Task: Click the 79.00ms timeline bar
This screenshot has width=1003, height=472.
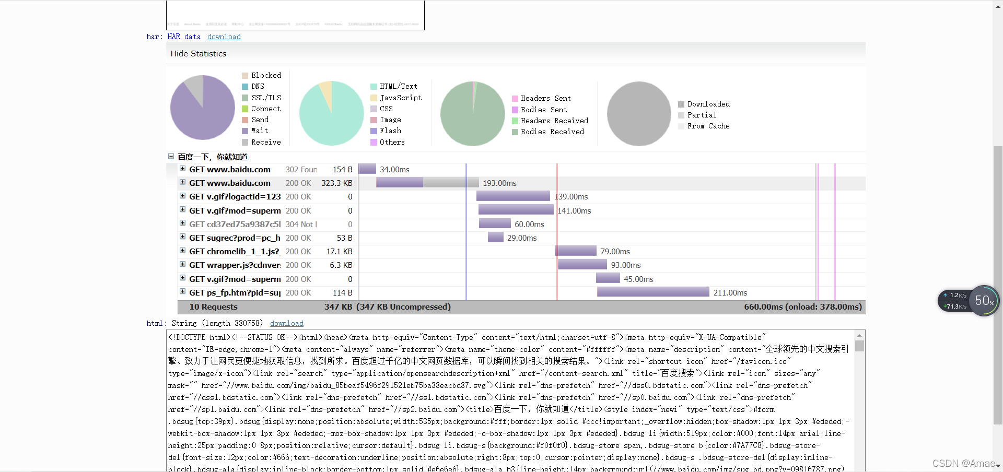Action: 576,251
